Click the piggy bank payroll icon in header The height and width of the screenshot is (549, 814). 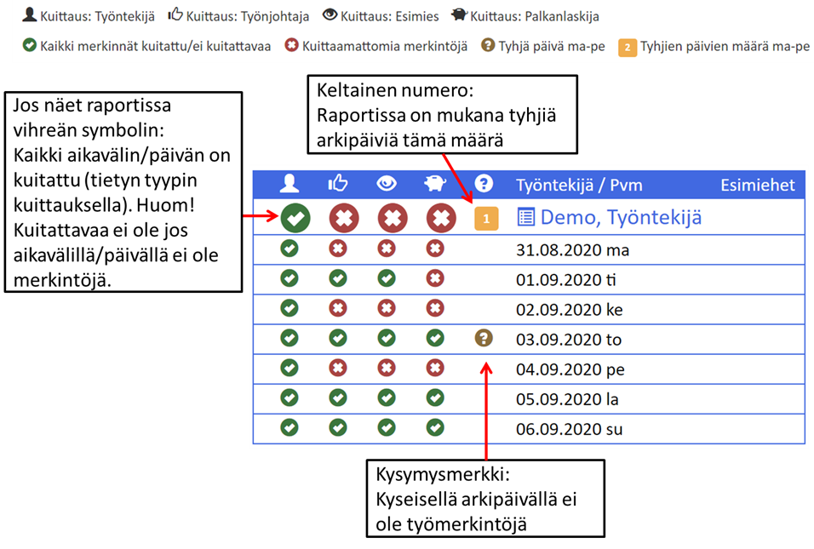point(435,184)
